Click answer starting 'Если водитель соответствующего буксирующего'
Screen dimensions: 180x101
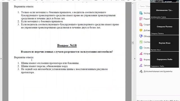tap(70, 26)
